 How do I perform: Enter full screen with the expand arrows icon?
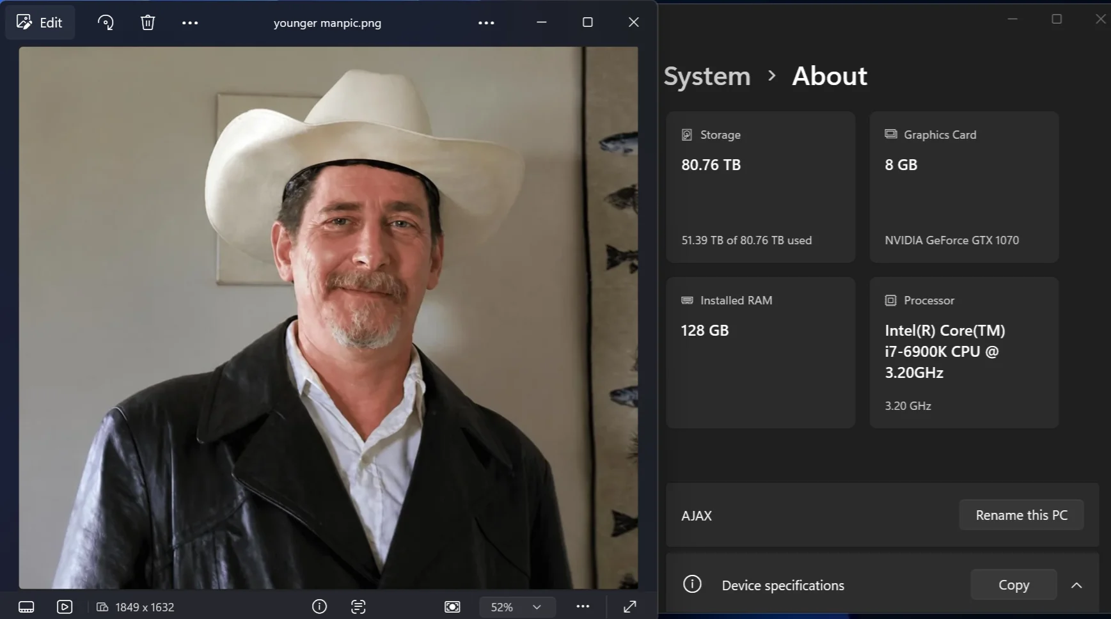point(630,607)
